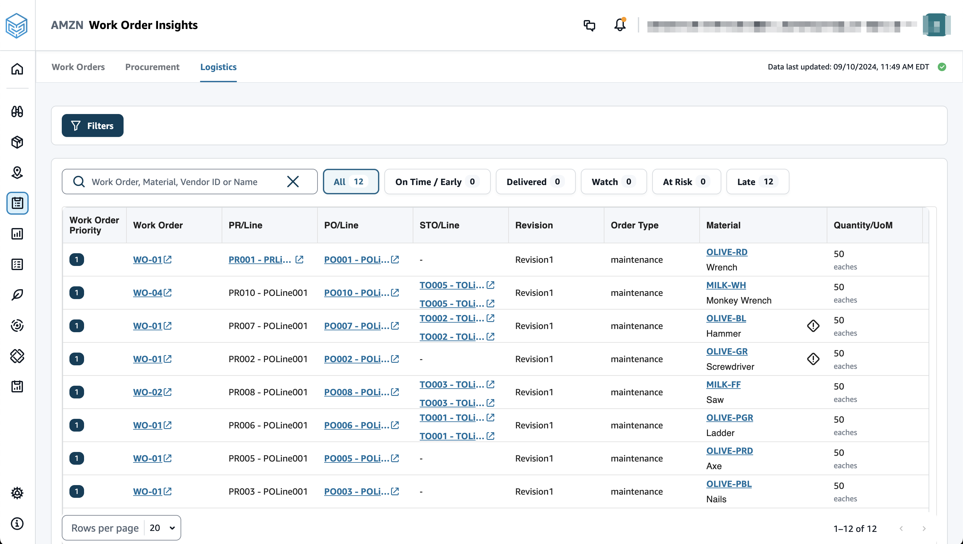Click the Work Orders tab
The width and height of the screenshot is (963, 544).
(78, 67)
